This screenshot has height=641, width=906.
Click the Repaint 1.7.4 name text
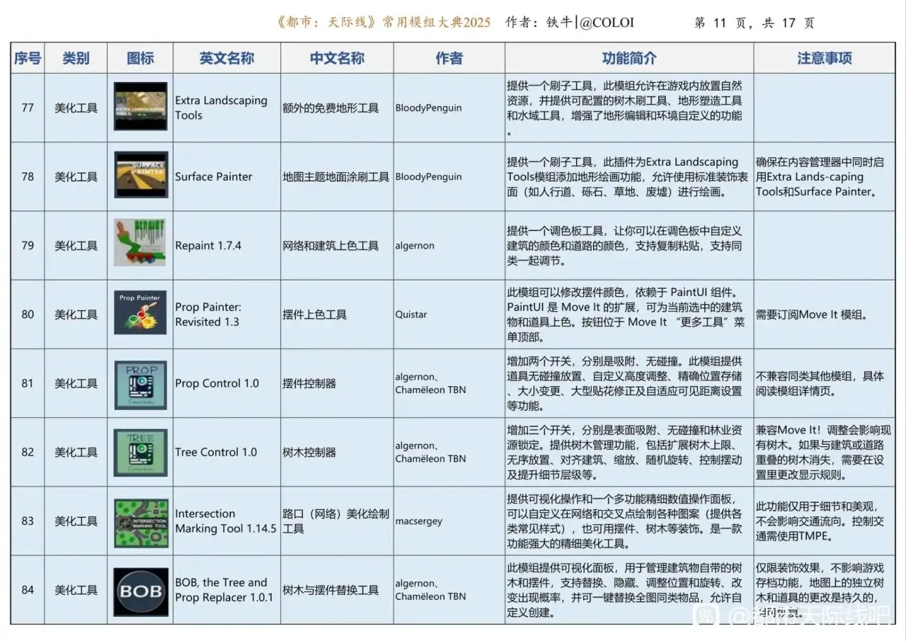(x=208, y=246)
